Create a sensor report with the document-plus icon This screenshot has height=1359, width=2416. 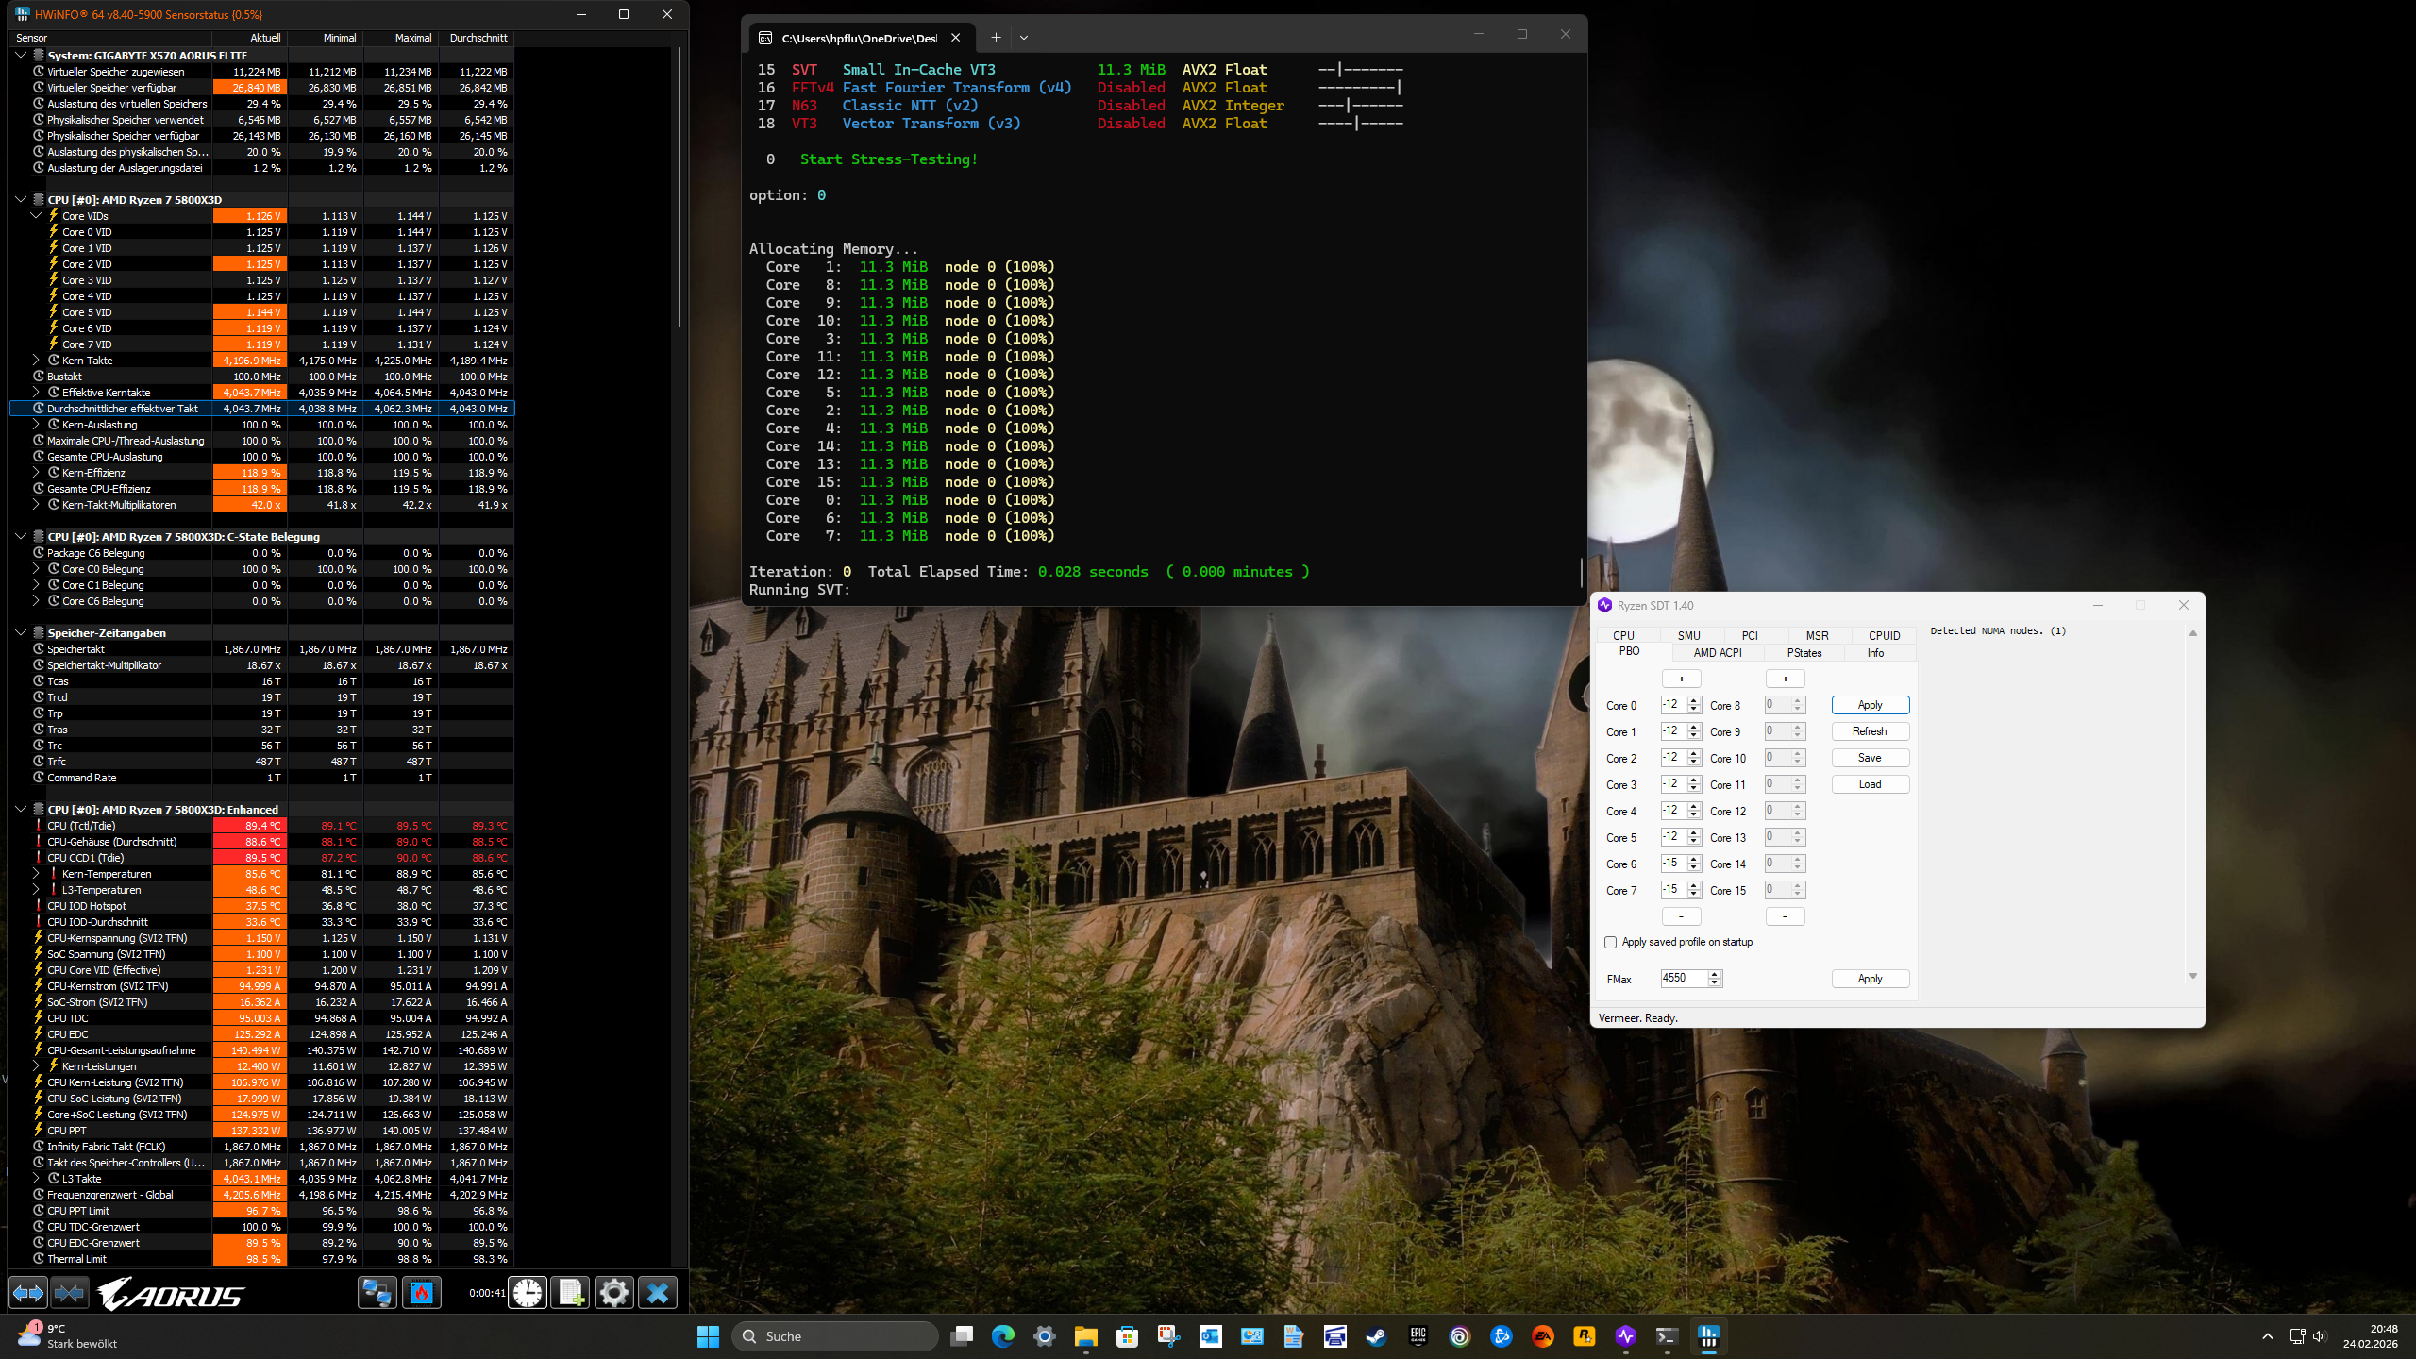tap(571, 1293)
